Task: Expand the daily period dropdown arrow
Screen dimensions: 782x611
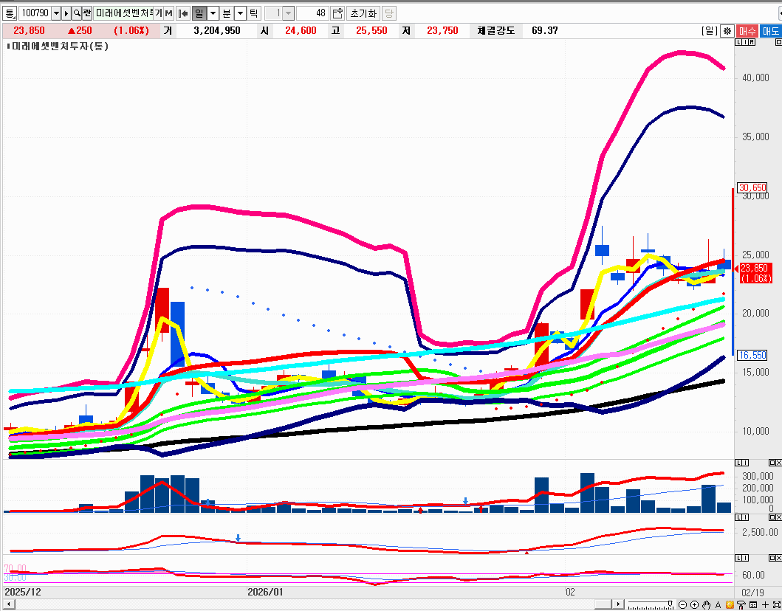Action: [213, 13]
